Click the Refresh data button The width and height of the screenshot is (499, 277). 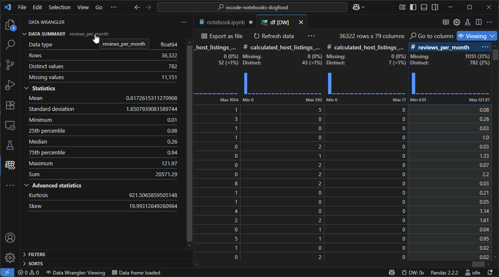pos(274,36)
